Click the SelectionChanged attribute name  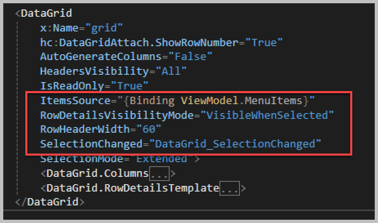pyautogui.click(x=91, y=144)
